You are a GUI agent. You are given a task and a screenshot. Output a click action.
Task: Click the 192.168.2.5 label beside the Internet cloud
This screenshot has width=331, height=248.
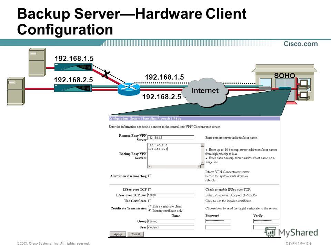pyautogui.click(x=162, y=97)
